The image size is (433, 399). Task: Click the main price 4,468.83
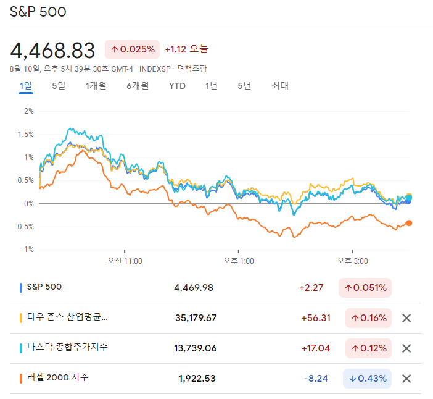click(52, 51)
